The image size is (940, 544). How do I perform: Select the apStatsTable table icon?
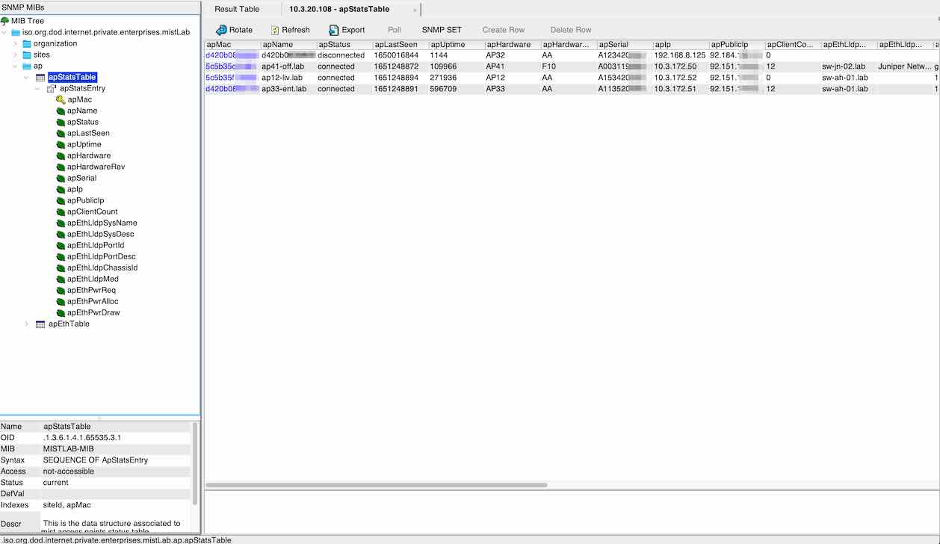(40, 77)
